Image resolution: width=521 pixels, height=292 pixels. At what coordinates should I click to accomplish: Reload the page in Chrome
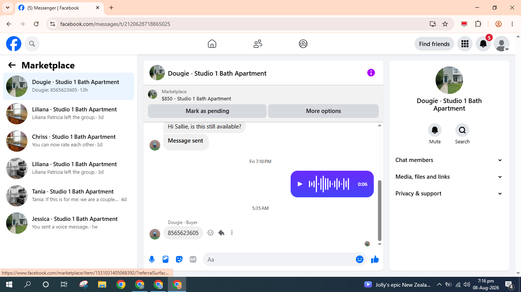coord(36,24)
